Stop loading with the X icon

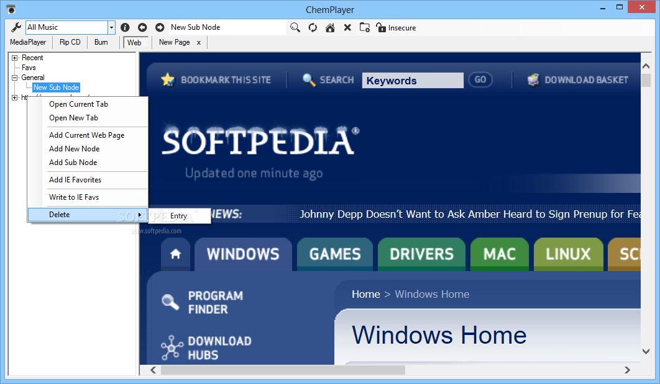click(x=347, y=27)
